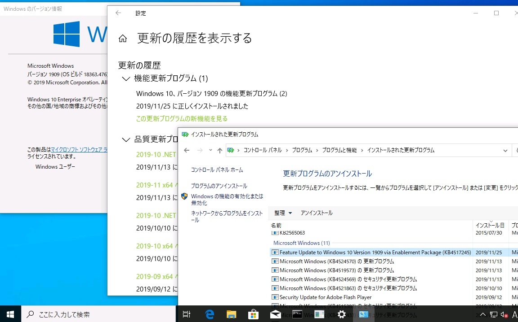Screen dimensions: 518x322
Task: Click the forward arrow in Installed Updates window
Action: [200, 150]
